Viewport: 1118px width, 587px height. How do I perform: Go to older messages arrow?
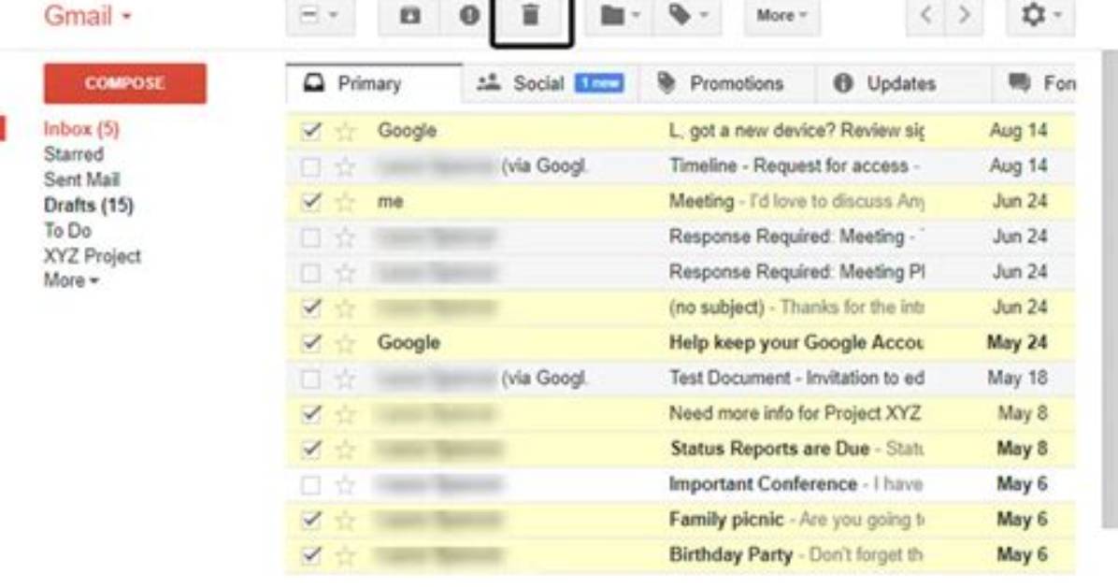[x=964, y=15]
